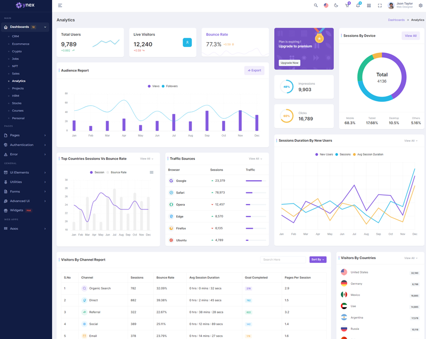Image resolution: width=426 pixels, height=339 pixels.
Task: Enter fullscreen with the expand icon
Action: [380, 5]
